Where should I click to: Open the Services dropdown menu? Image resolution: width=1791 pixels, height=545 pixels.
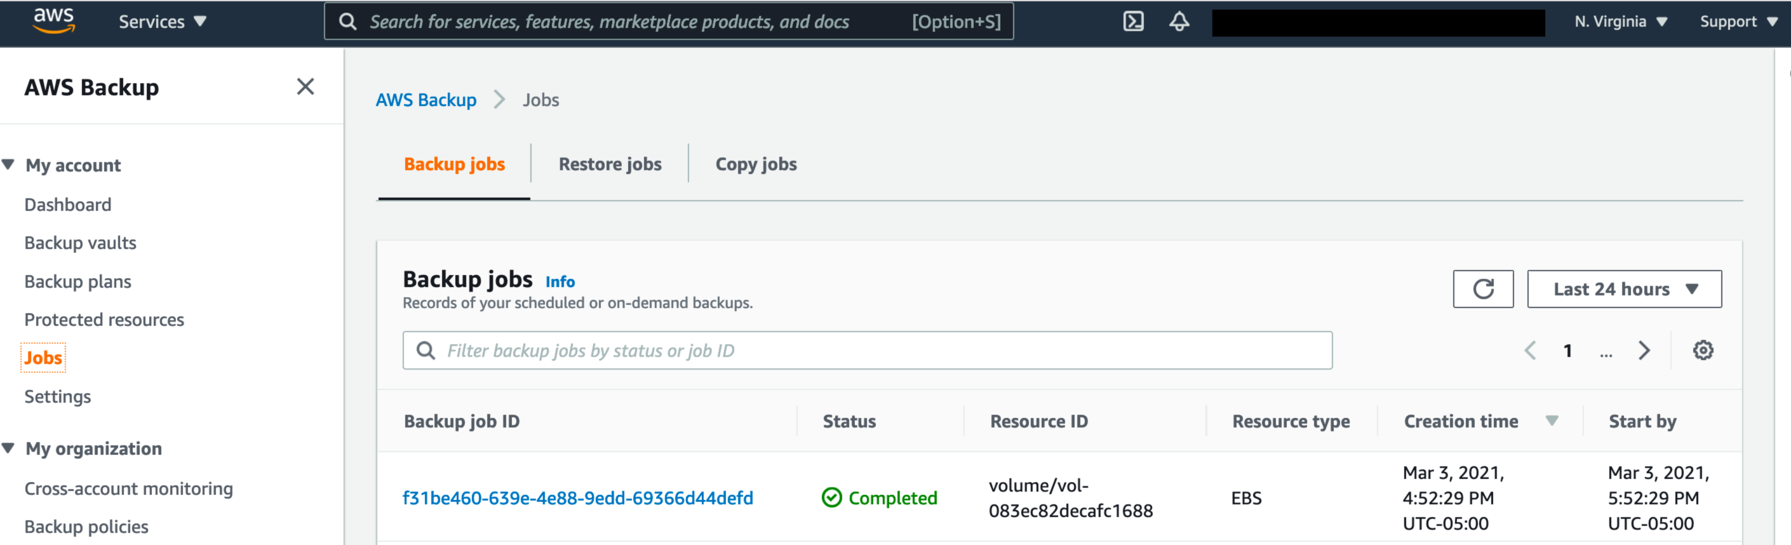click(163, 22)
